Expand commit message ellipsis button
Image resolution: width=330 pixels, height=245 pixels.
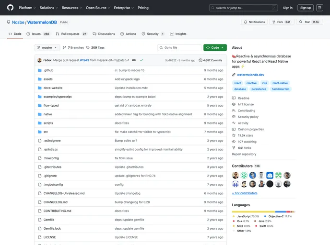(x=134, y=60)
